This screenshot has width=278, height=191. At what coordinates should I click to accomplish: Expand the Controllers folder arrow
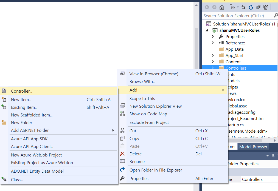point(213,68)
